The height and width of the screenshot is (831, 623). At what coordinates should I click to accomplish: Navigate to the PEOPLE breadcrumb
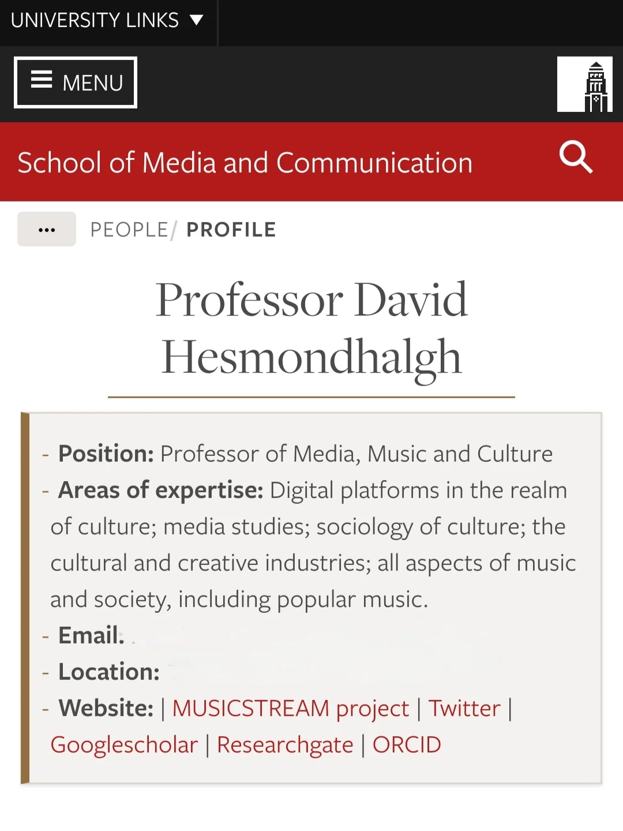129,230
